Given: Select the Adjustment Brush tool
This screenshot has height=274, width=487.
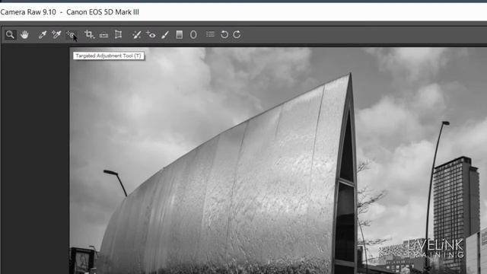Looking at the screenshot, I should point(165,34).
